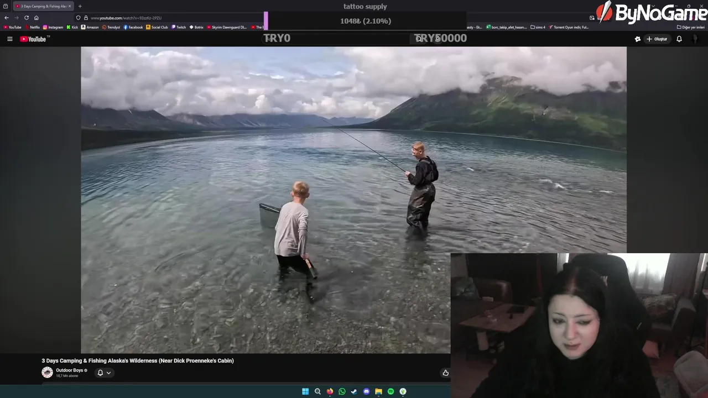708x398 pixels.
Task: Open the Windows Start menu
Action: click(x=305, y=391)
